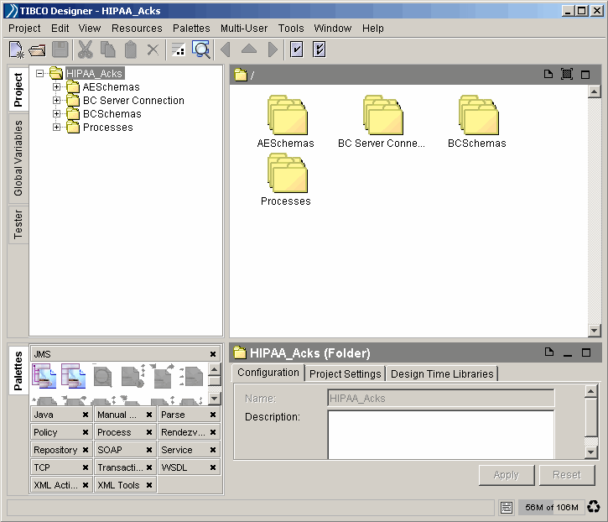Click configuration panel scrollbar up arrow
Viewport: 608px width, 522px height.
pyautogui.click(x=590, y=391)
